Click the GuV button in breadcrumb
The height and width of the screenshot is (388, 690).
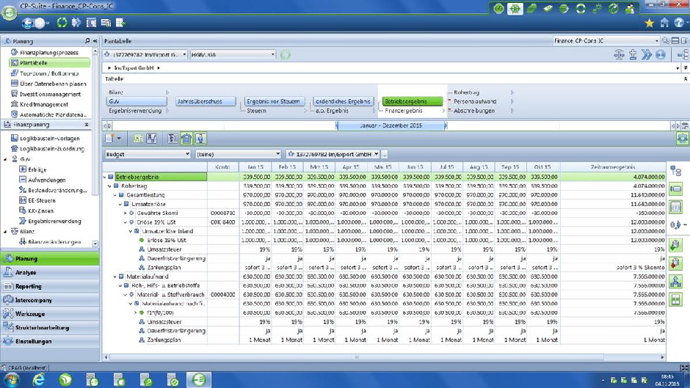[x=137, y=101]
